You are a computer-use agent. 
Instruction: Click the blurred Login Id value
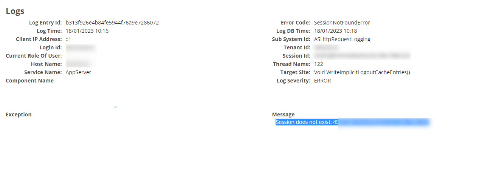81,47
